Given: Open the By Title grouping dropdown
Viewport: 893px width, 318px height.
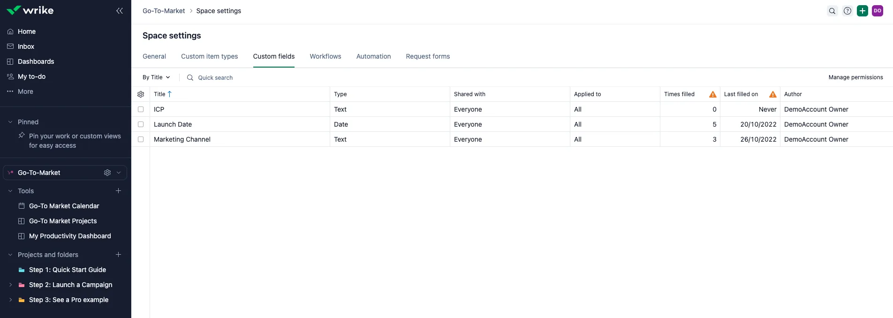Looking at the screenshot, I should (x=156, y=77).
